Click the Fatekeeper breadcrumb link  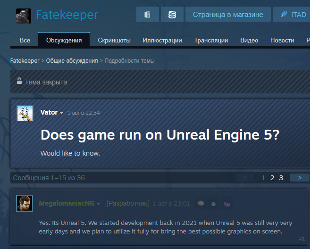[25, 61]
